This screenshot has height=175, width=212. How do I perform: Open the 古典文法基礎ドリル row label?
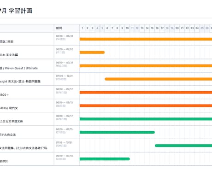(24, 148)
